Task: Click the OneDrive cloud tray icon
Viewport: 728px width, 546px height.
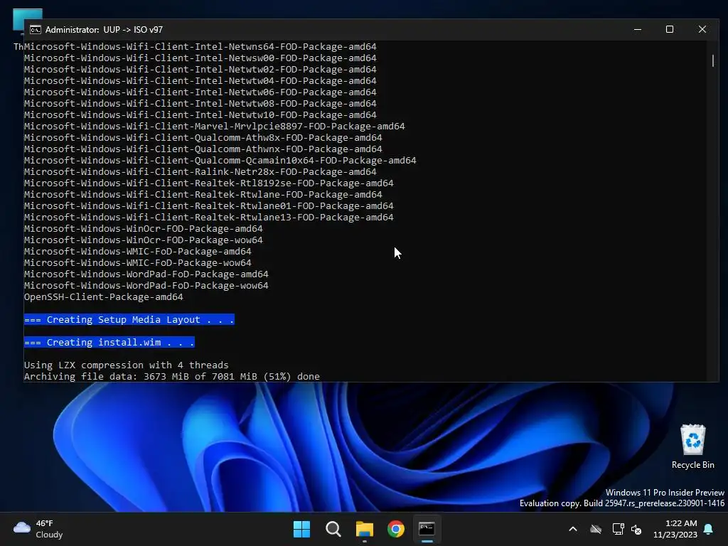Action: point(596,529)
